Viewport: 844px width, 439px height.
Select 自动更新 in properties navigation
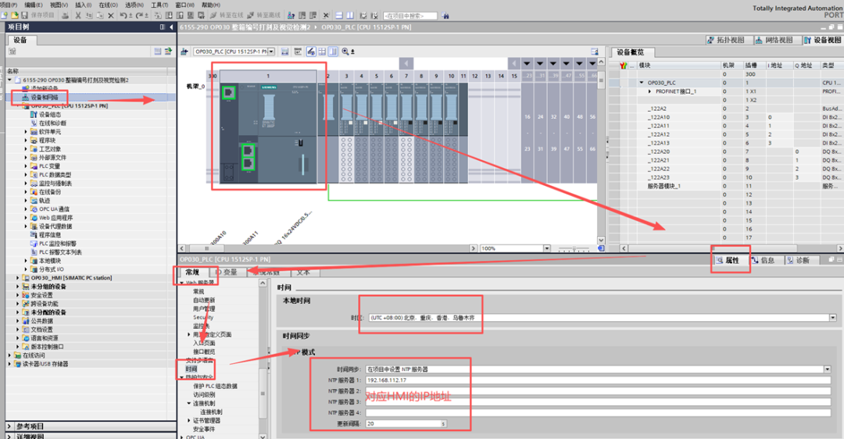204,300
